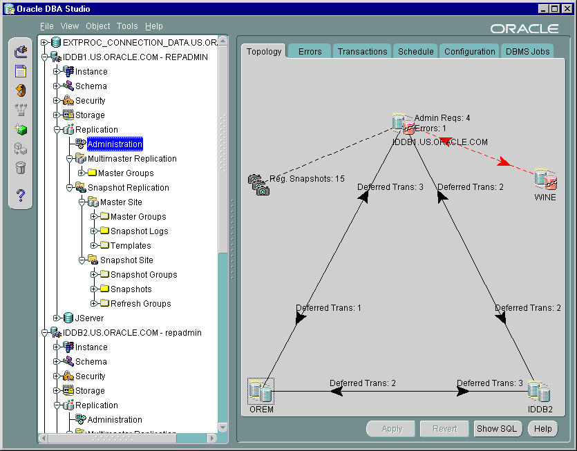Expand the EXTPROC_CONNECTION_DATA tree node
577x451 pixels.
tap(44, 42)
